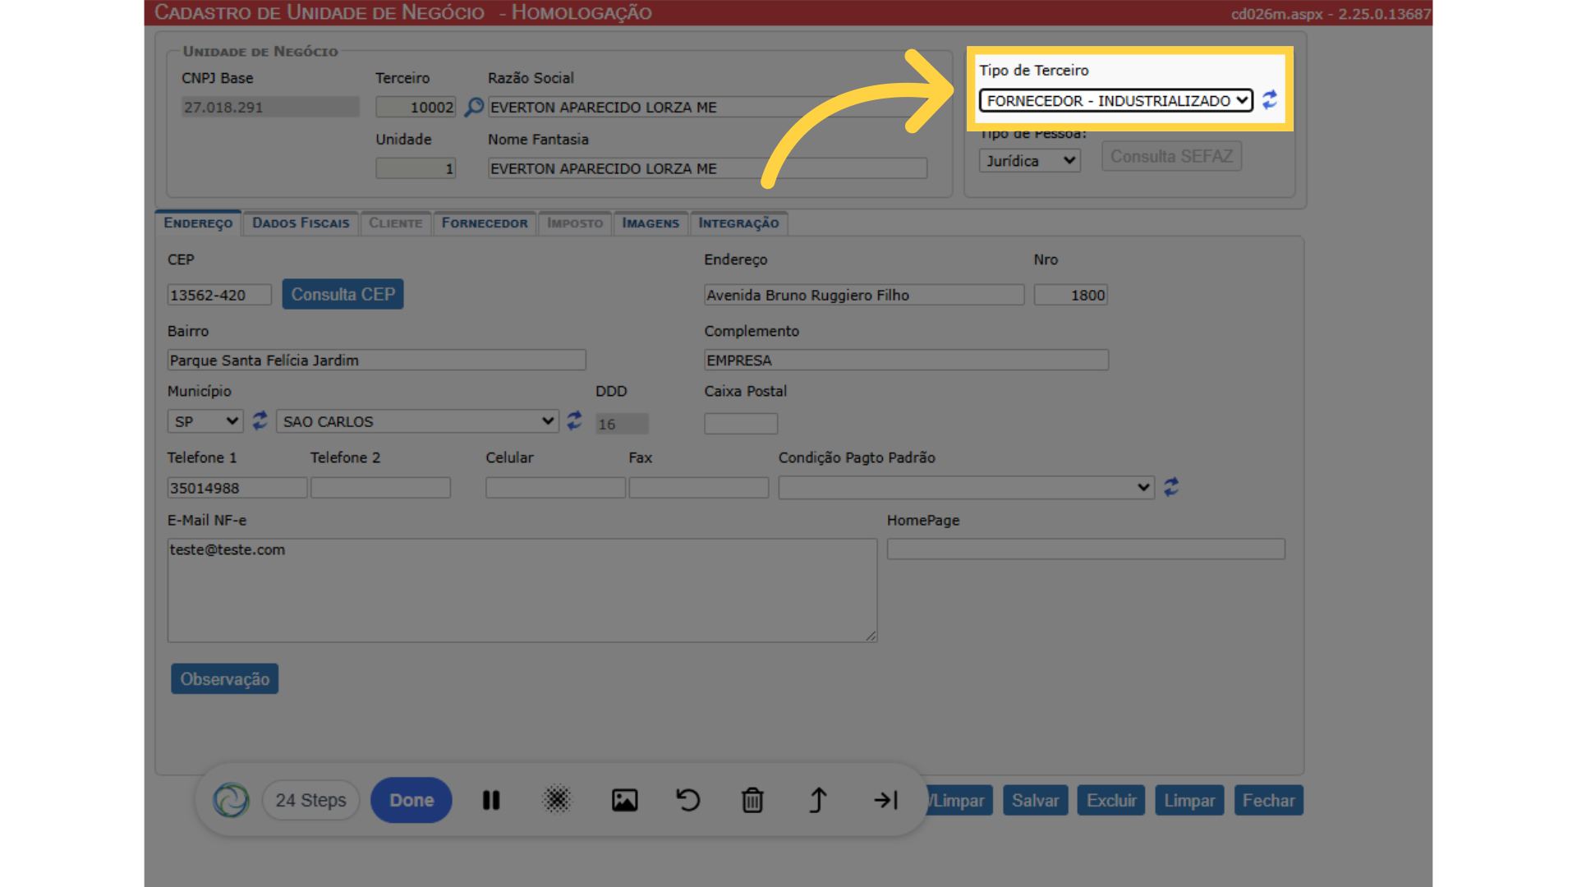
Task: Click the Limpar button beside Fechar
Action: [x=1189, y=801]
